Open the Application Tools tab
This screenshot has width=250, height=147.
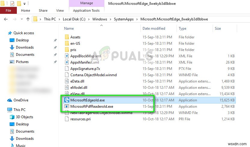click(86, 10)
